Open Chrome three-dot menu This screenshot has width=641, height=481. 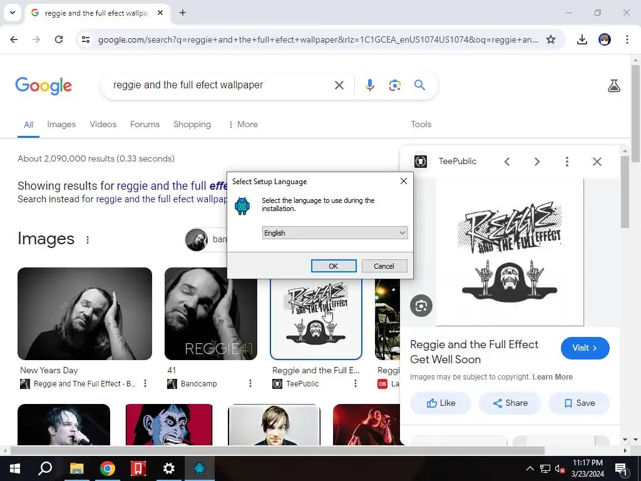click(x=627, y=39)
